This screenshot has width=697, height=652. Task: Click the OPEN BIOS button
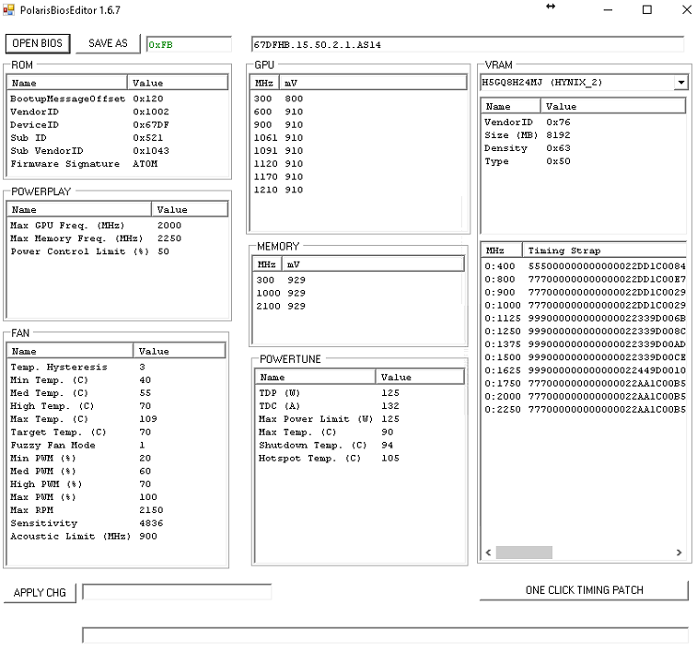pyautogui.click(x=38, y=43)
